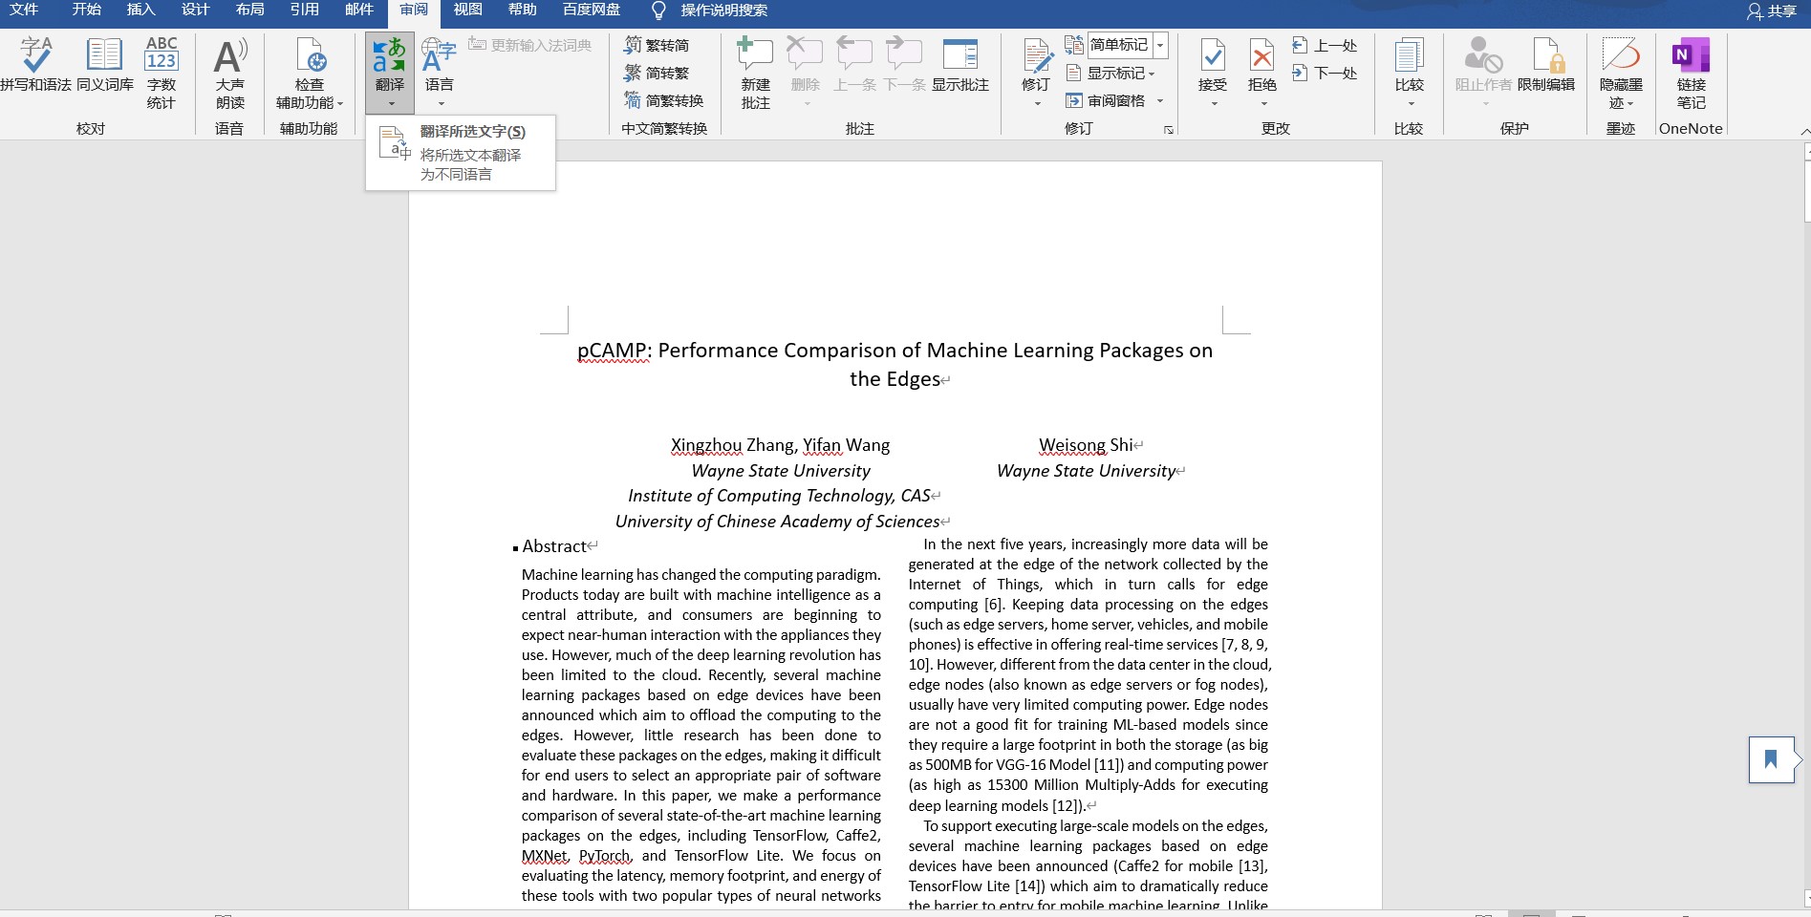Open the 修订 group dialog launcher
Viewport: 1811px width, 917px height.
click(1169, 130)
